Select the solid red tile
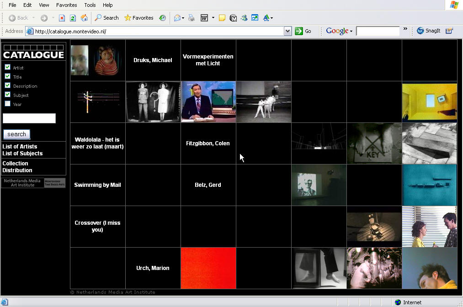Image resolution: width=463 pixels, height=307 pixels. pos(208,268)
